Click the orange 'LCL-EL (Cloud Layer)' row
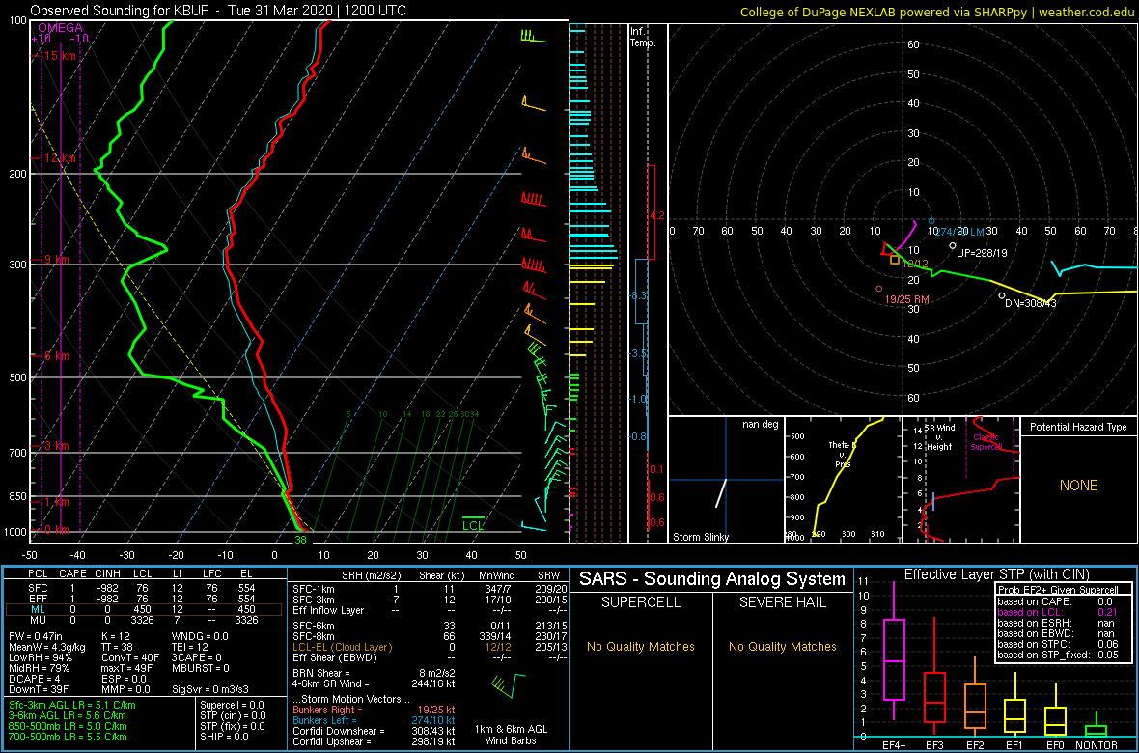Image resolution: width=1139 pixels, height=753 pixels. click(x=429, y=646)
